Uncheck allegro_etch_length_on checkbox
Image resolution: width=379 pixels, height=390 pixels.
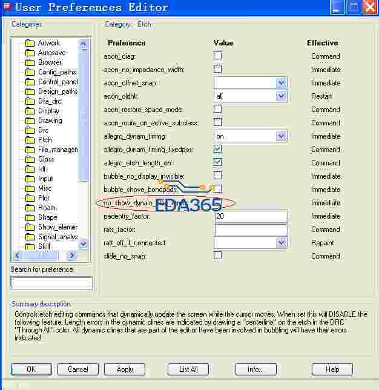pos(217,162)
